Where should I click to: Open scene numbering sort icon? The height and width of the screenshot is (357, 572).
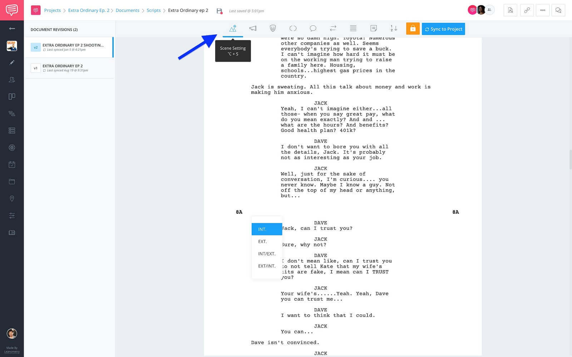(x=394, y=29)
